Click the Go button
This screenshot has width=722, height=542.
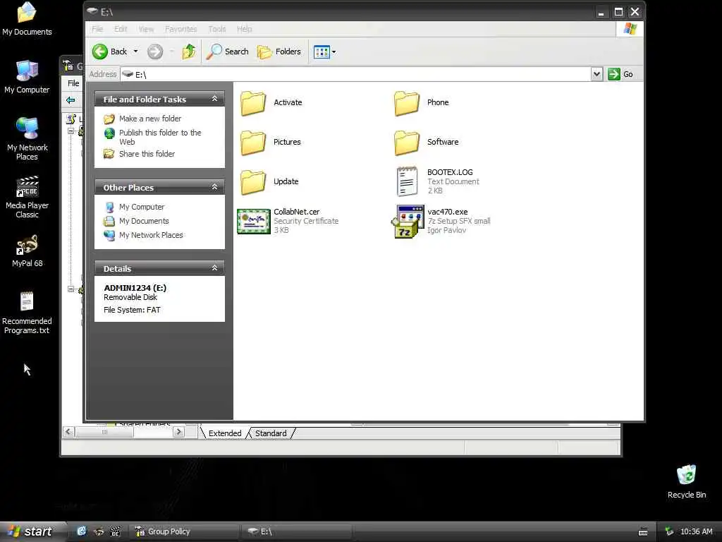620,74
